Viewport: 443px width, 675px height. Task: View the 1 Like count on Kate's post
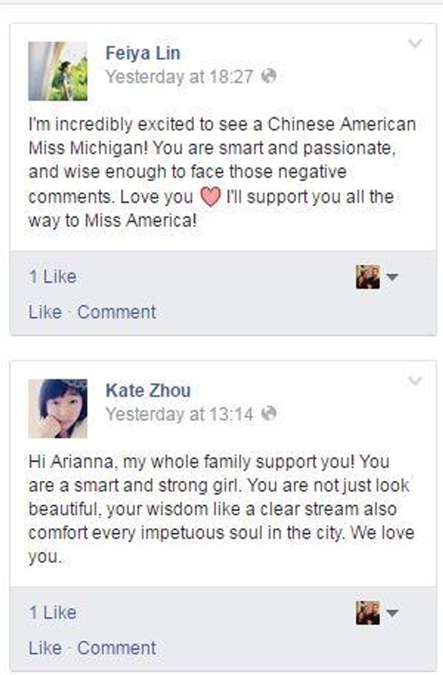click(52, 612)
